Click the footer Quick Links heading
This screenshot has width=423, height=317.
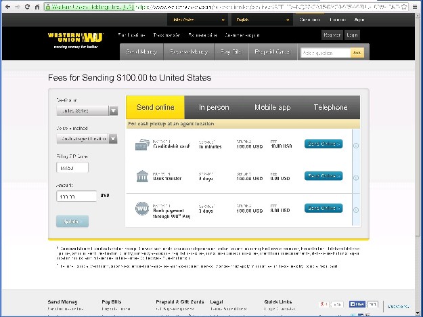tap(278, 301)
